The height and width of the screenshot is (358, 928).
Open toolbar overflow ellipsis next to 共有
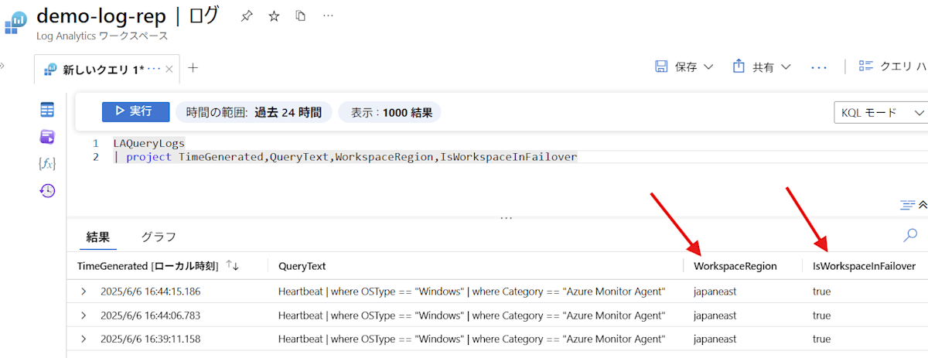(x=819, y=68)
